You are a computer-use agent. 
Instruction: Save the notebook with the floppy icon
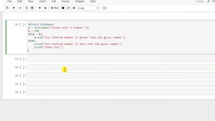tap(7, 8)
